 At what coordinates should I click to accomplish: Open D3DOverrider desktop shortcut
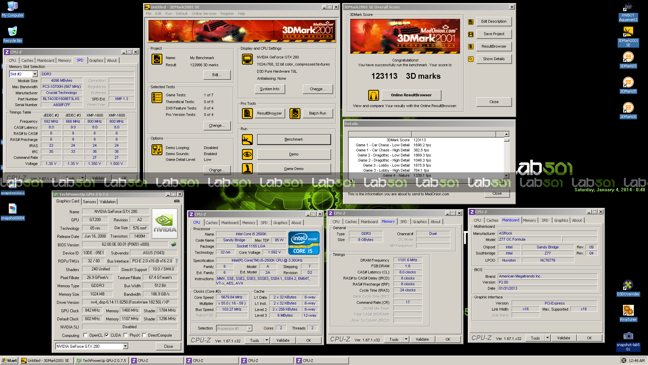click(x=628, y=288)
